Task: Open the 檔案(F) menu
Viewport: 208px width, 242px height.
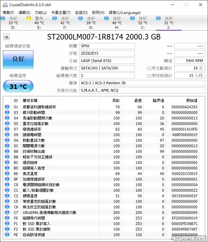Action: pos(8,12)
